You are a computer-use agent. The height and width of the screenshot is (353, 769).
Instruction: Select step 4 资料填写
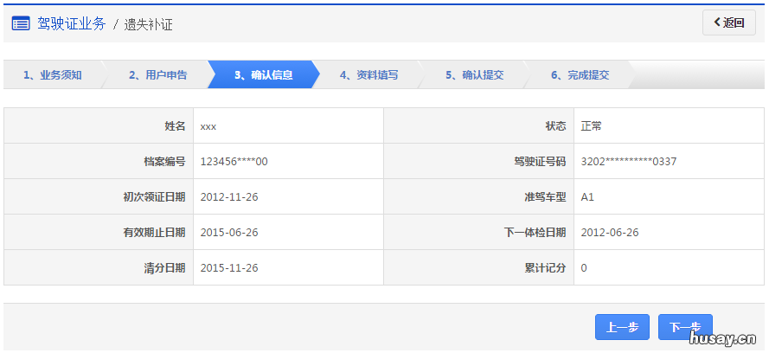pos(368,75)
